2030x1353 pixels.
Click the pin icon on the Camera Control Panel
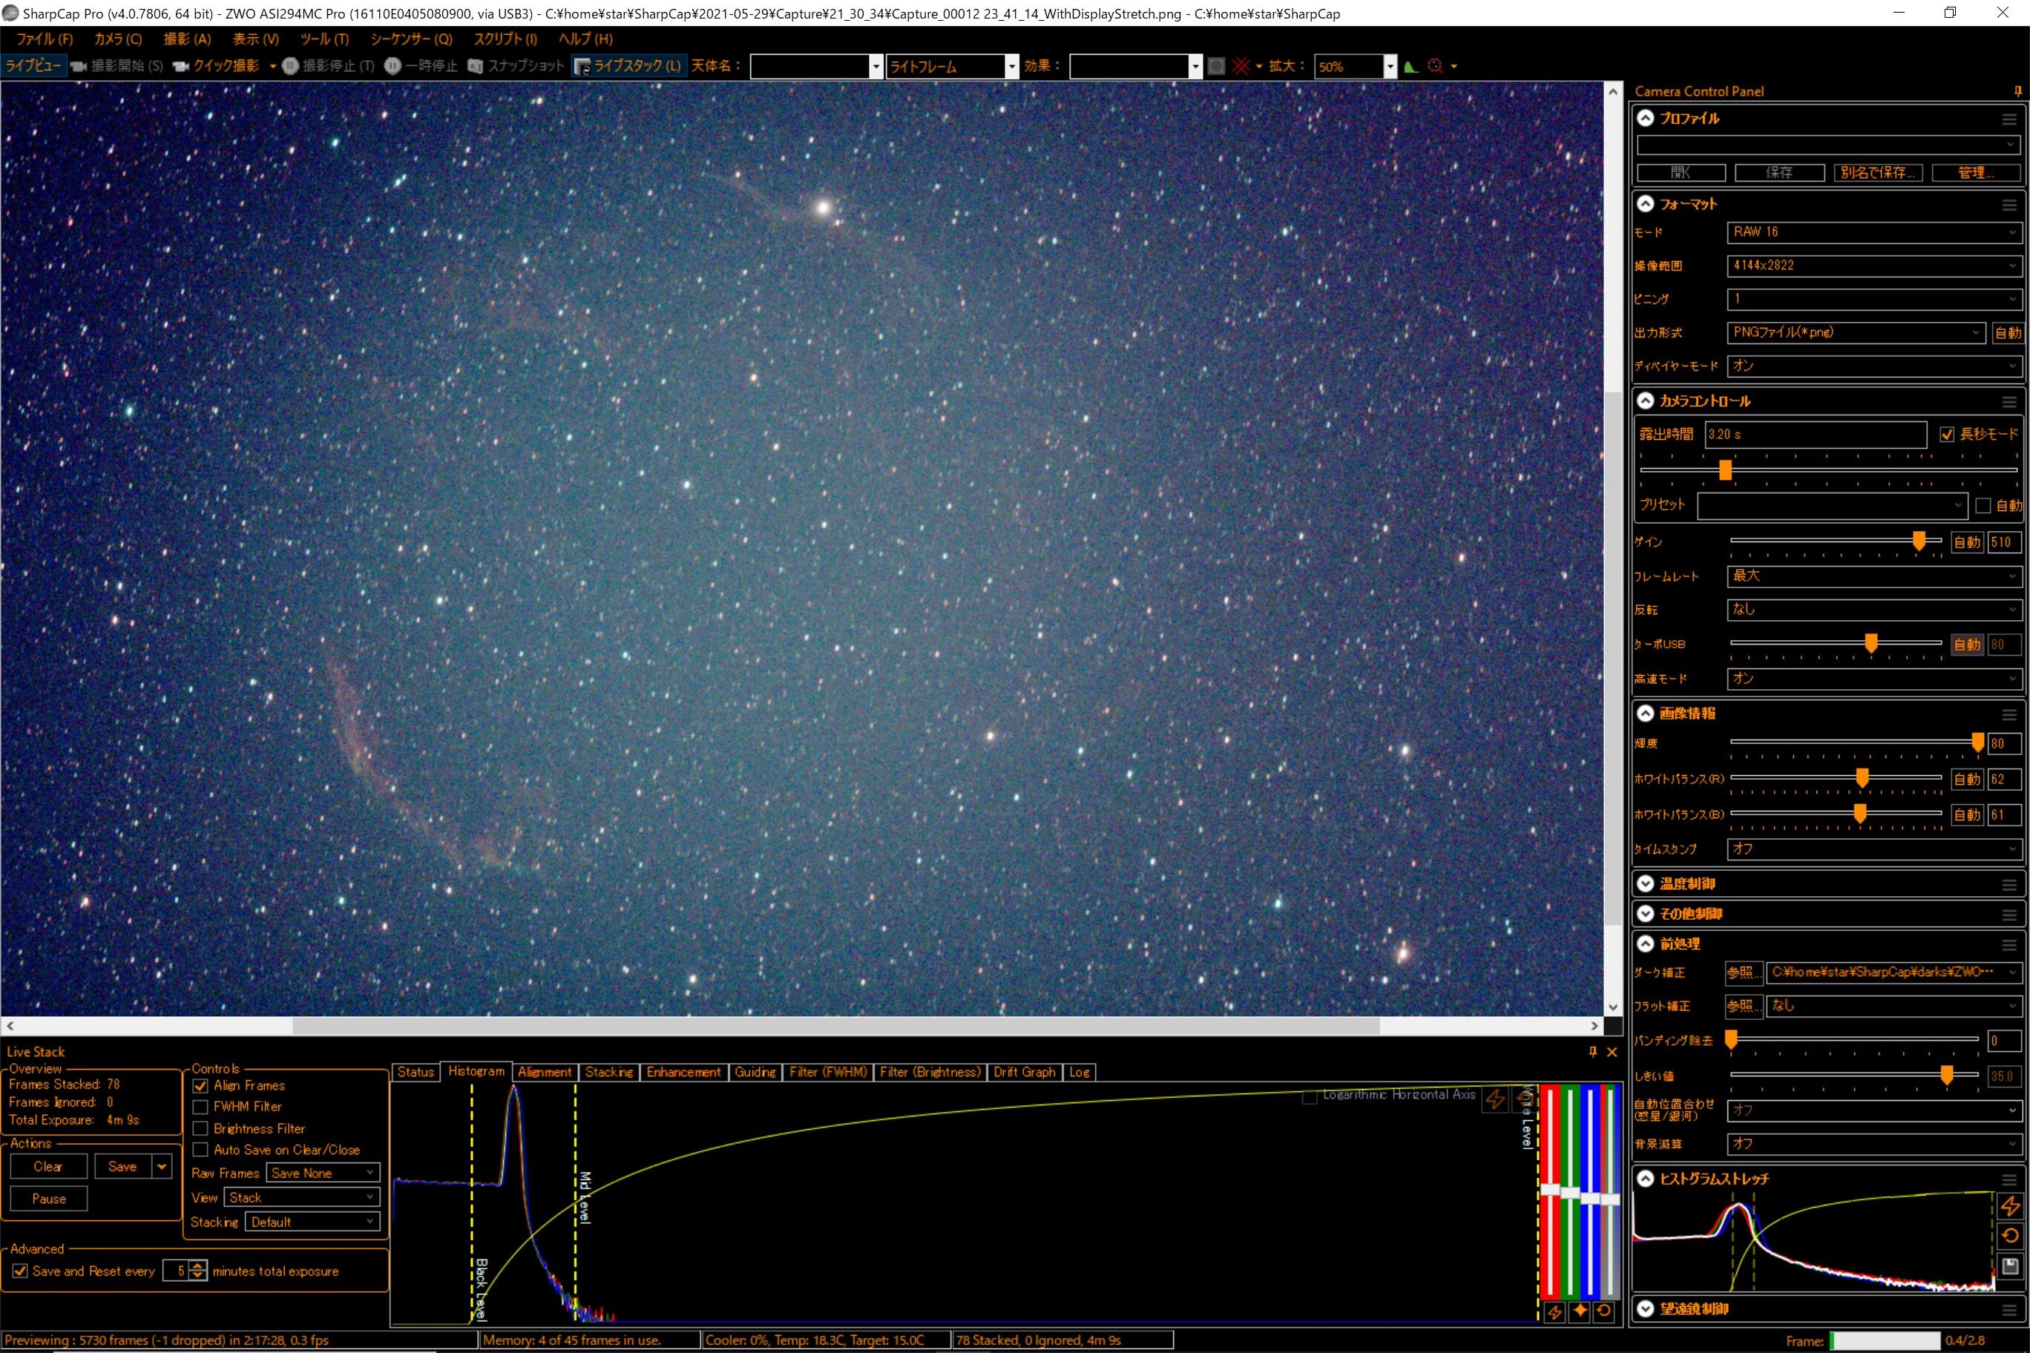tap(2017, 90)
